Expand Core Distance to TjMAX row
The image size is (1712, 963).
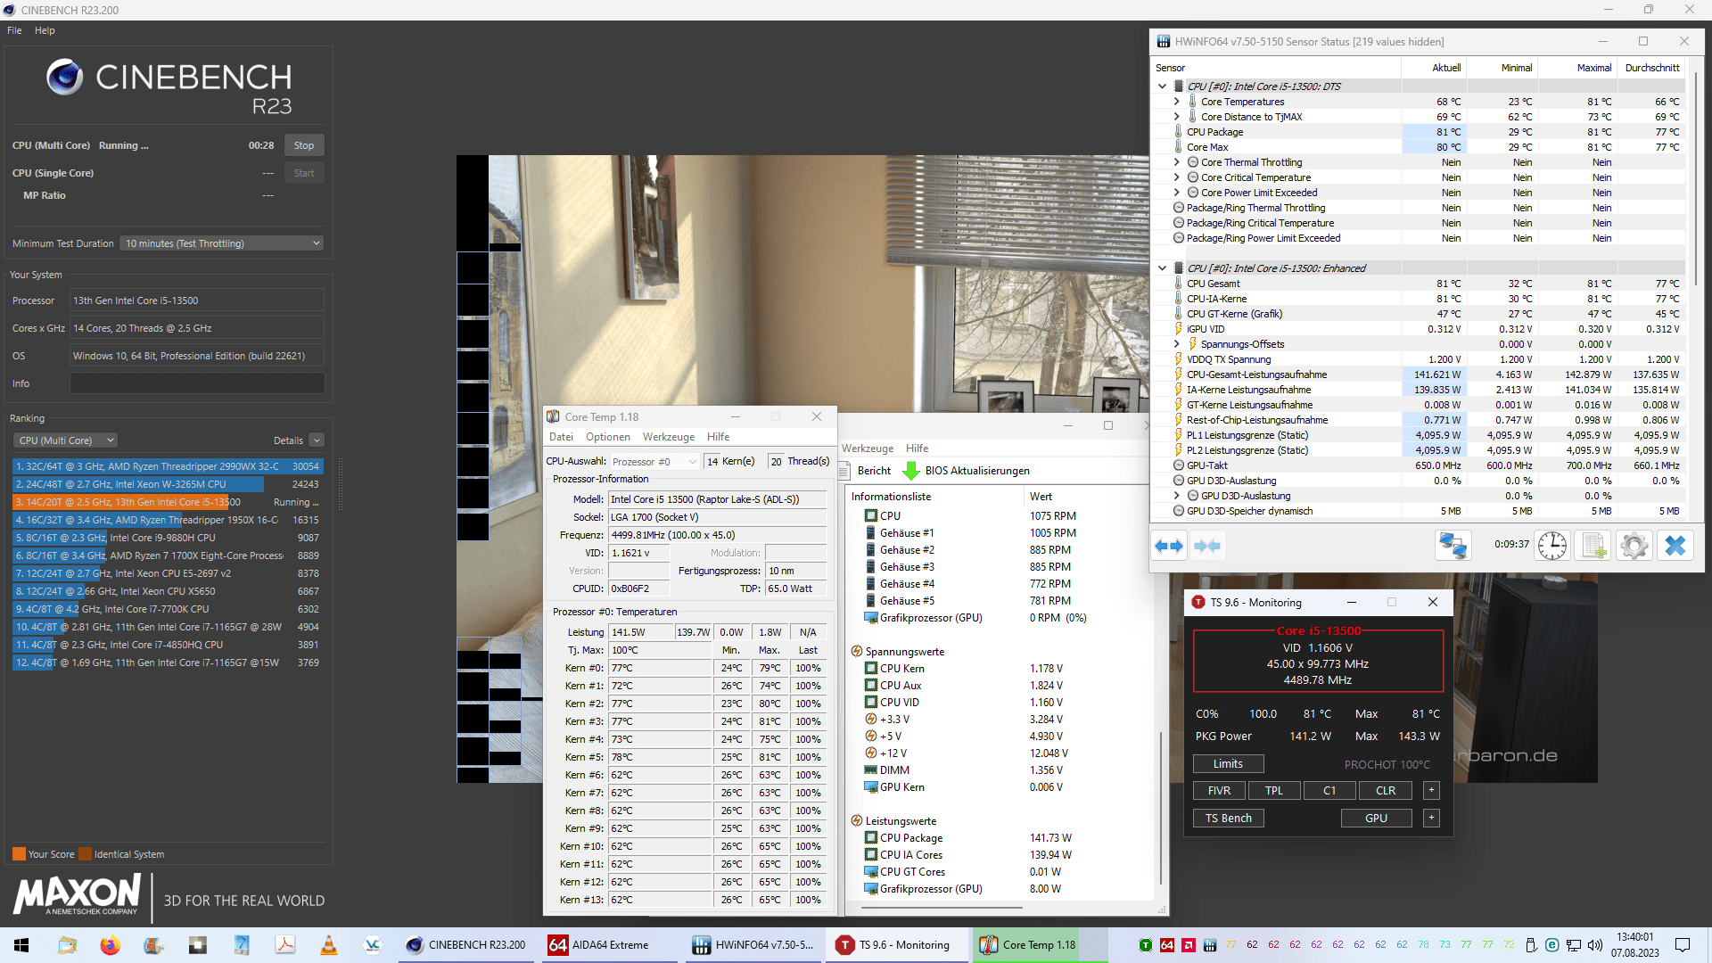click(x=1176, y=117)
